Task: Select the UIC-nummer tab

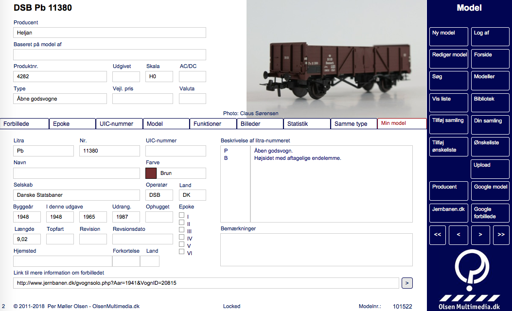Action: tap(119, 124)
